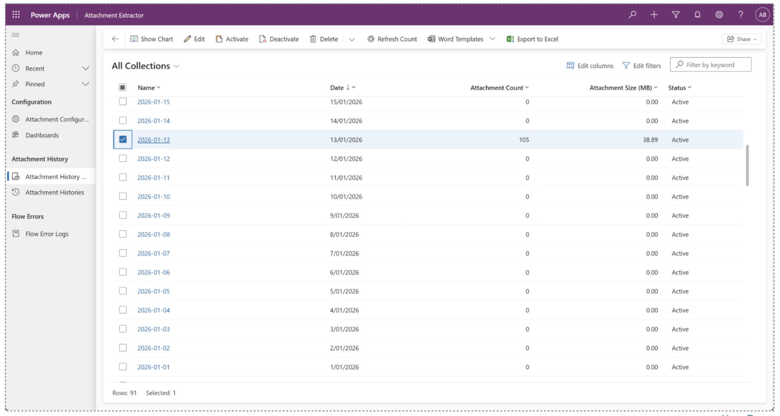This screenshot has width=780, height=416.
Task: Click the search magnifier icon in header
Action: [x=632, y=15]
